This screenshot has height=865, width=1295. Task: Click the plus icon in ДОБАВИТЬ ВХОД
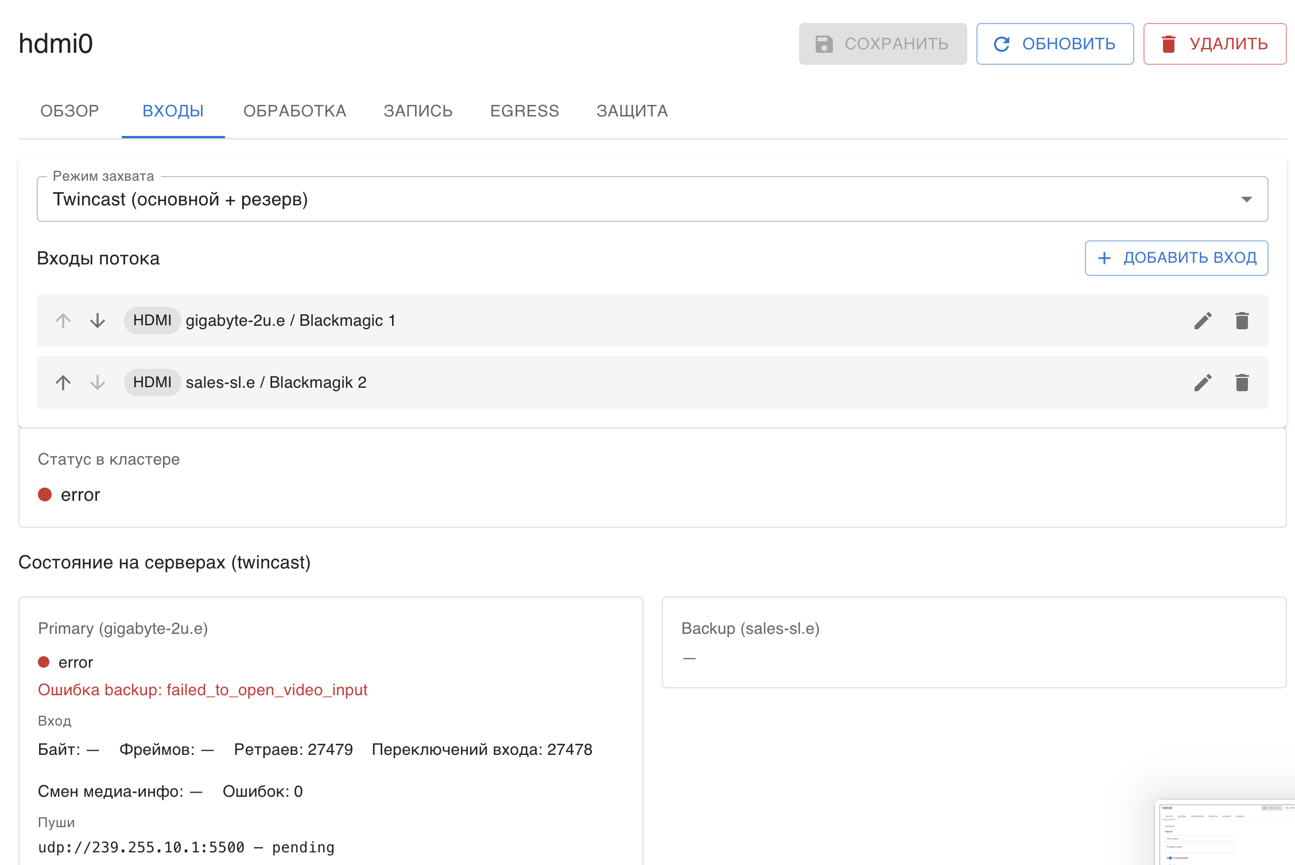1104,258
